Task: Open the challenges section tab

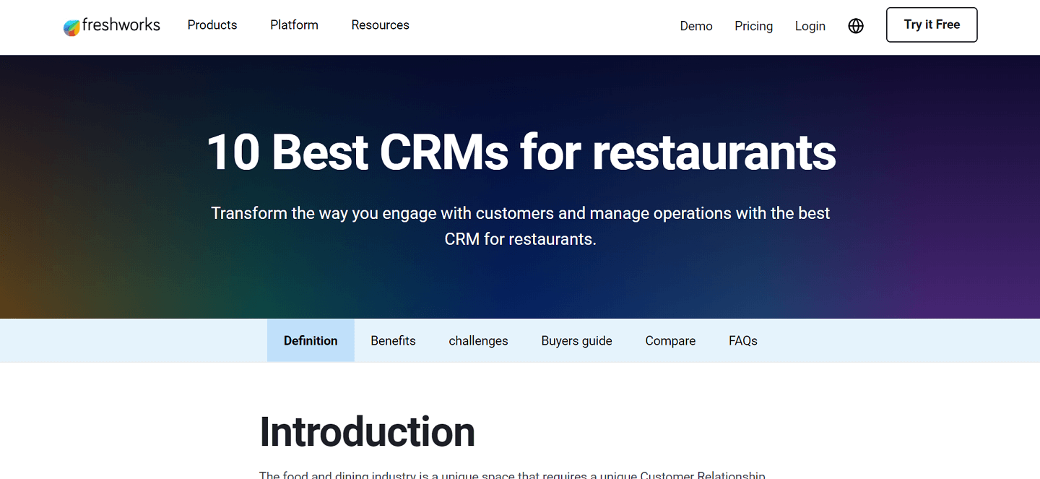Action: coord(478,340)
